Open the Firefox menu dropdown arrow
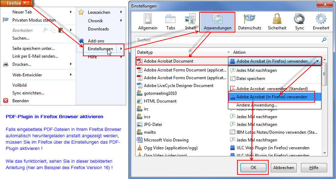The image size is (336, 179). 25,3
